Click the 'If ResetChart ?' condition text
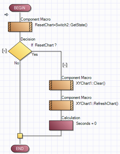The image size is (120, 154). point(44,45)
